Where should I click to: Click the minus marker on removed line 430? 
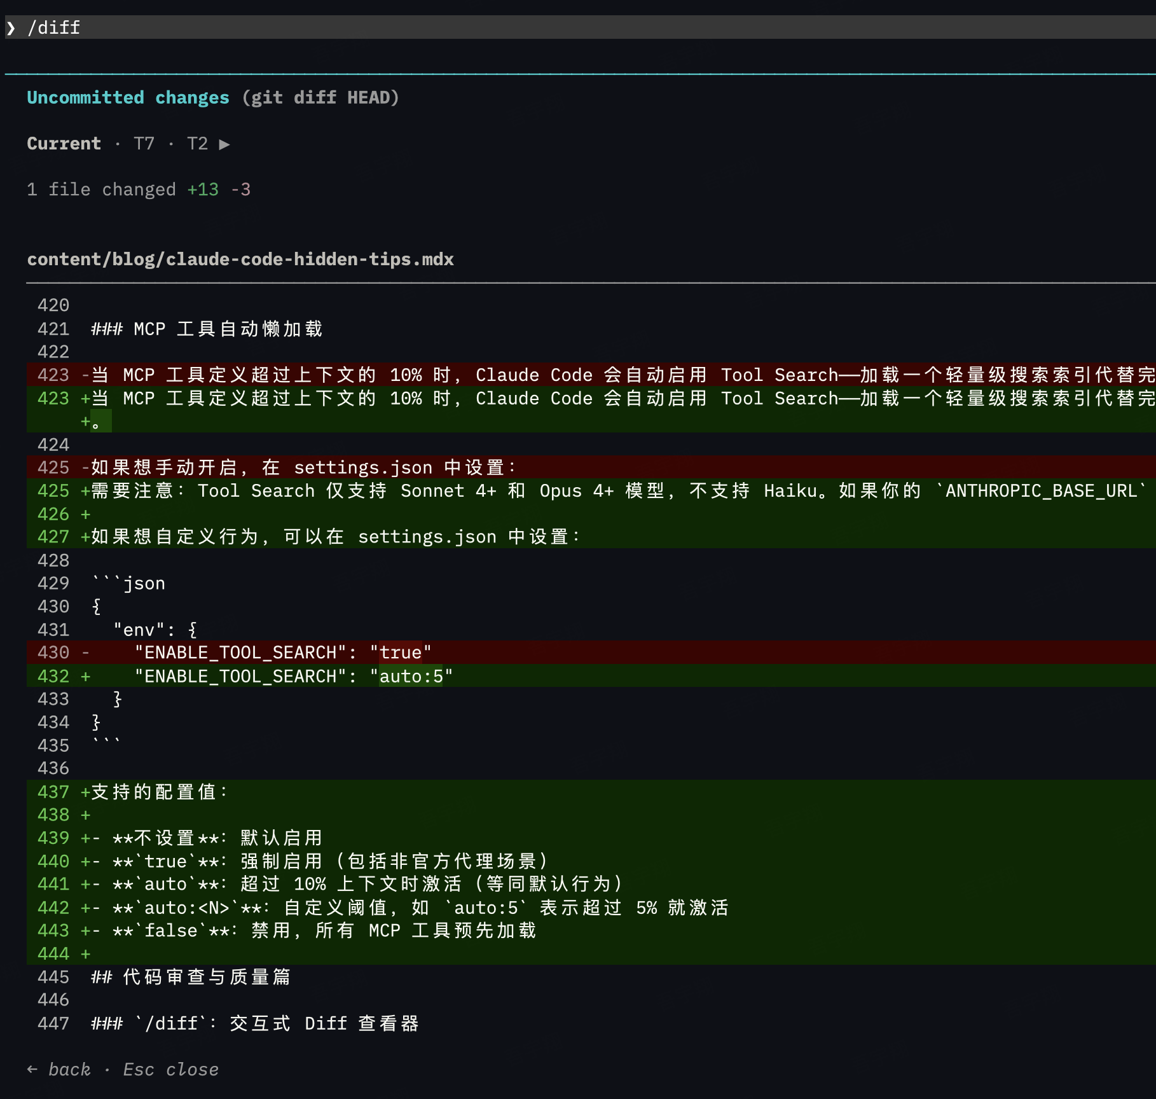(85, 653)
